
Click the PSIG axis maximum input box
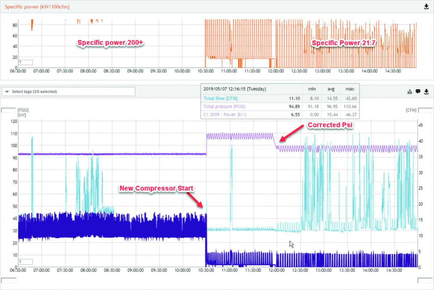(x=8, y=110)
